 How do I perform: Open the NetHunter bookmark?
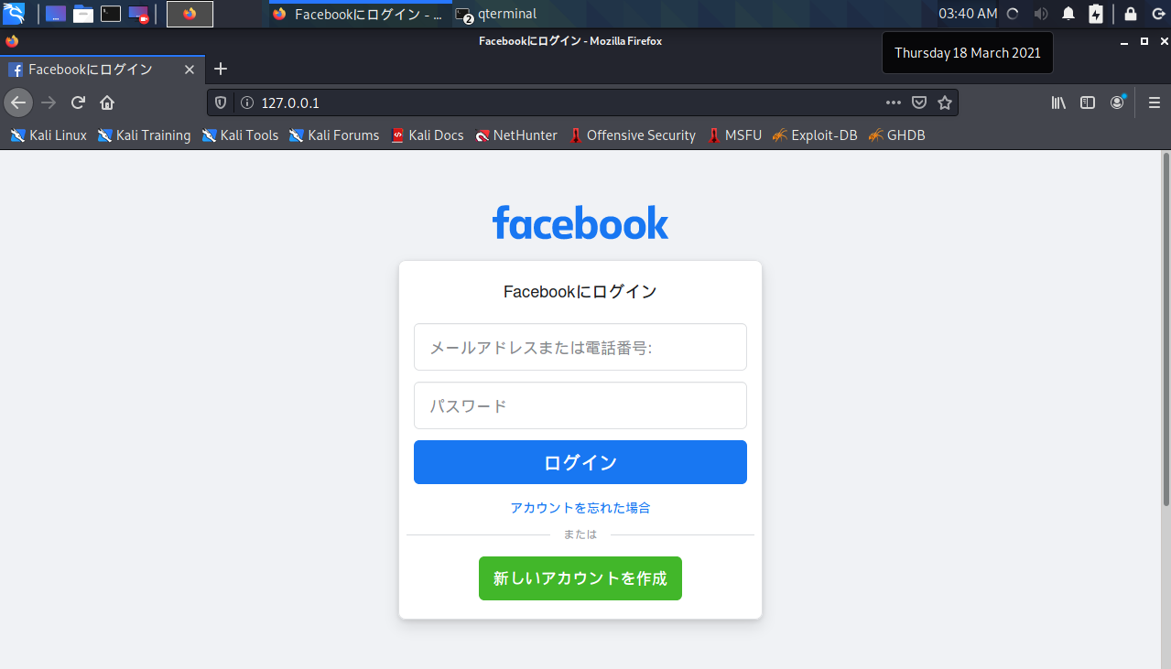tap(516, 135)
